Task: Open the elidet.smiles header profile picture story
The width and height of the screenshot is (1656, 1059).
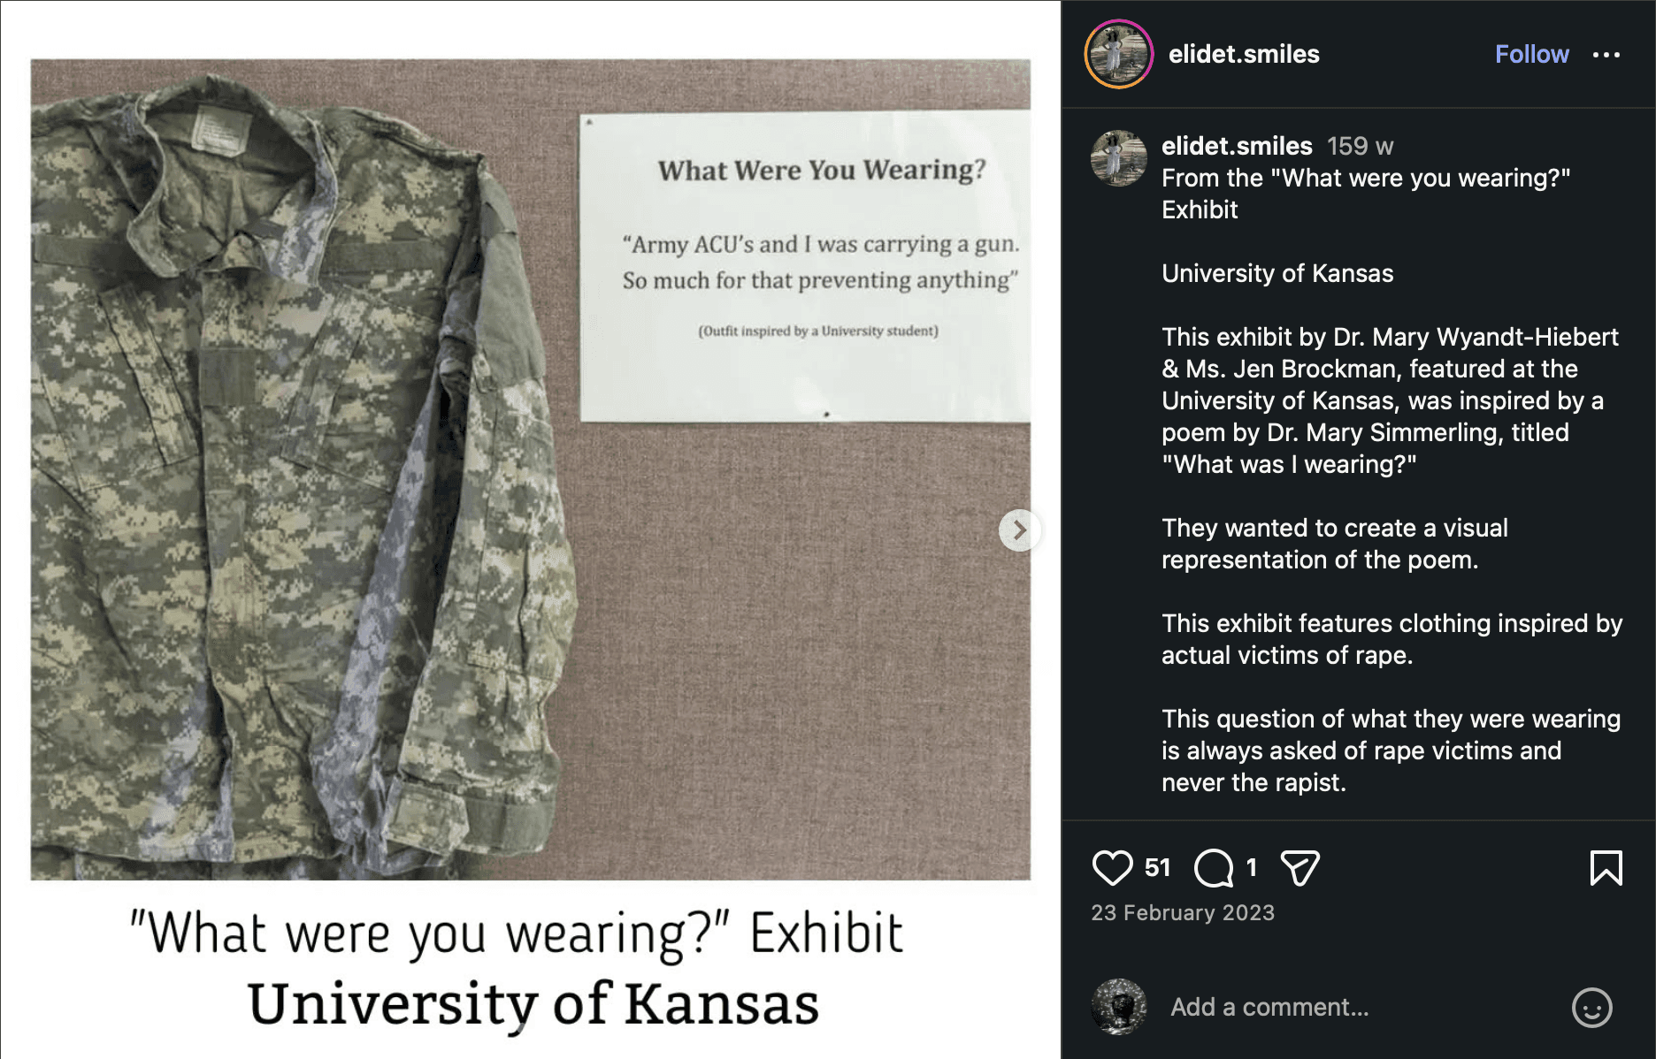Action: (x=1118, y=54)
